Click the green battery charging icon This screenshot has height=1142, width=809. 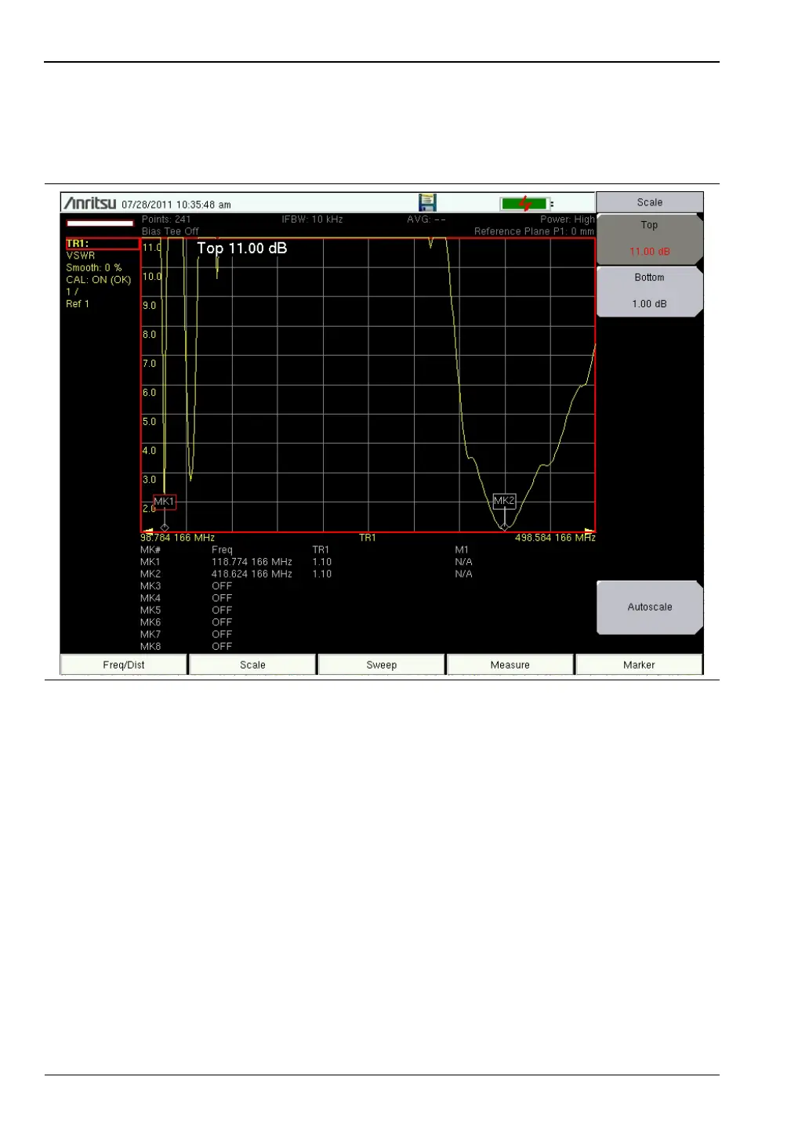point(525,204)
